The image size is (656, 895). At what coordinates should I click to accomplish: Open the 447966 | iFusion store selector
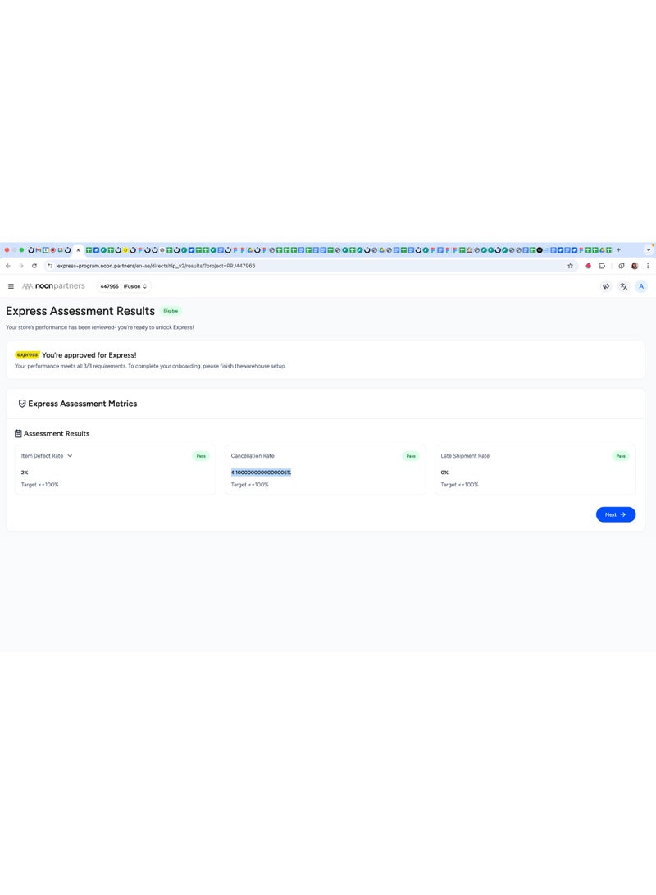pos(124,286)
